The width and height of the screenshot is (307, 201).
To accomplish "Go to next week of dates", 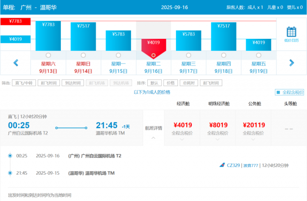I will (291, 63).
